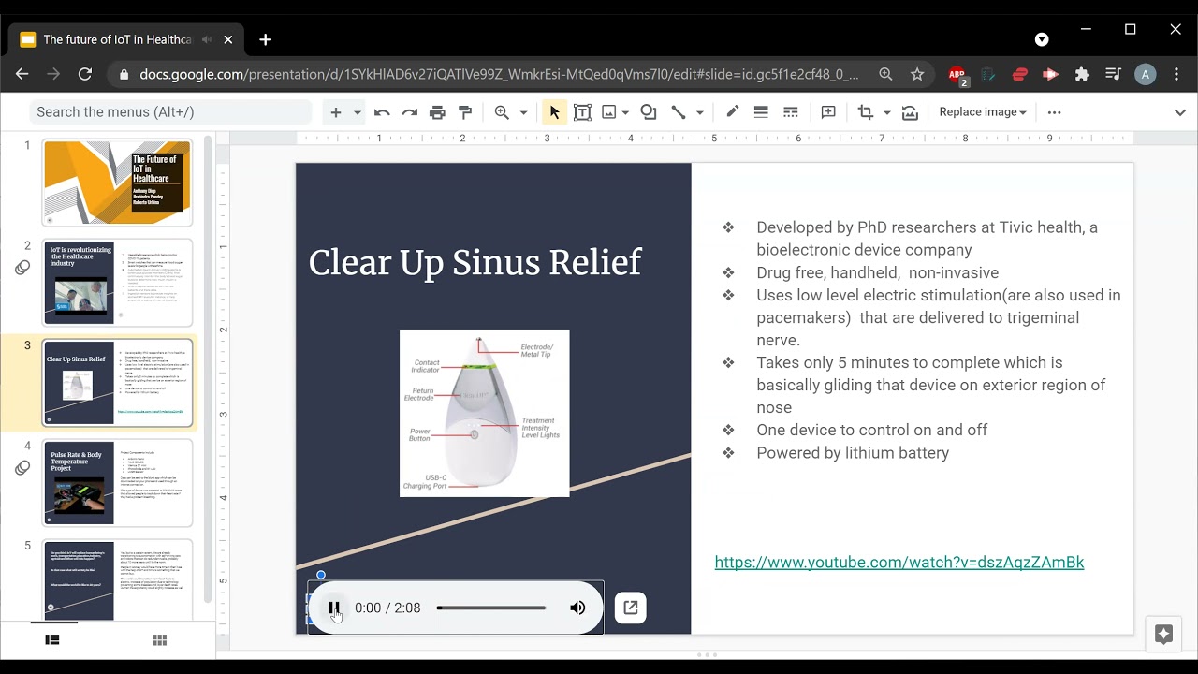Viewport: 1198px width, 674px height.
Task: Click the Undo arrow
Action: tap(382, 112)
